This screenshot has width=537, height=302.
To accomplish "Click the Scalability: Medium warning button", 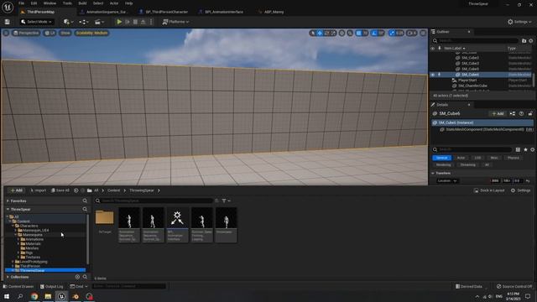I will (x=91, y=33).
